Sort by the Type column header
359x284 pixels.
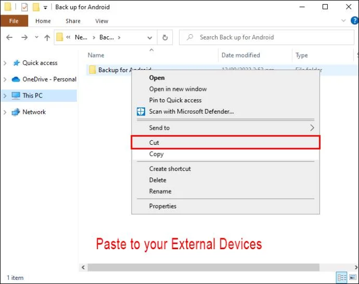pos(302,55)
